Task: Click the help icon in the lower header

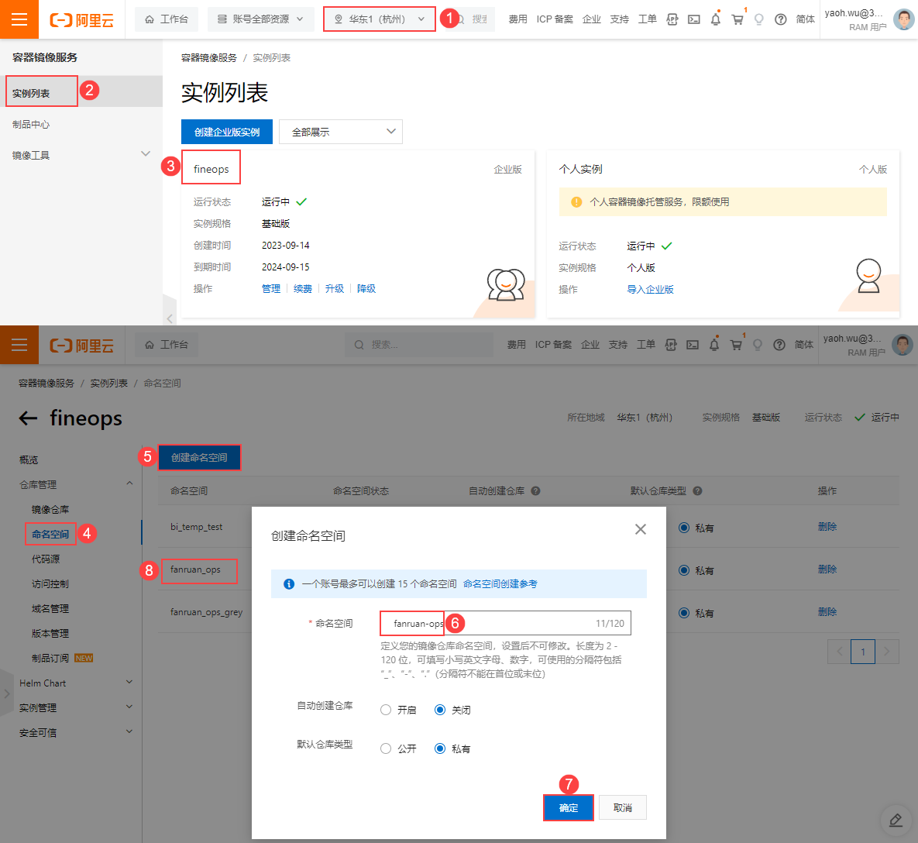Action: 779,345
